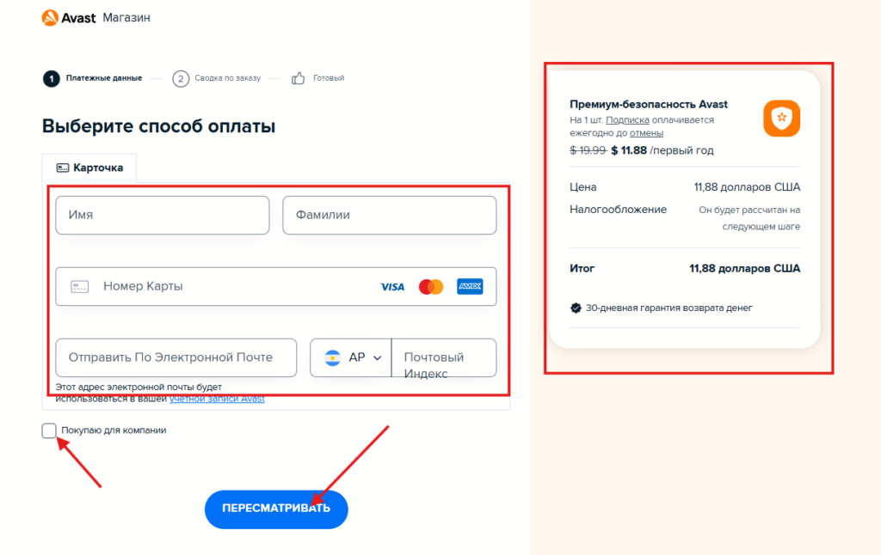Click the 30-day guarantee checkmark badge
881x555 pixels.
coord(576,308)
